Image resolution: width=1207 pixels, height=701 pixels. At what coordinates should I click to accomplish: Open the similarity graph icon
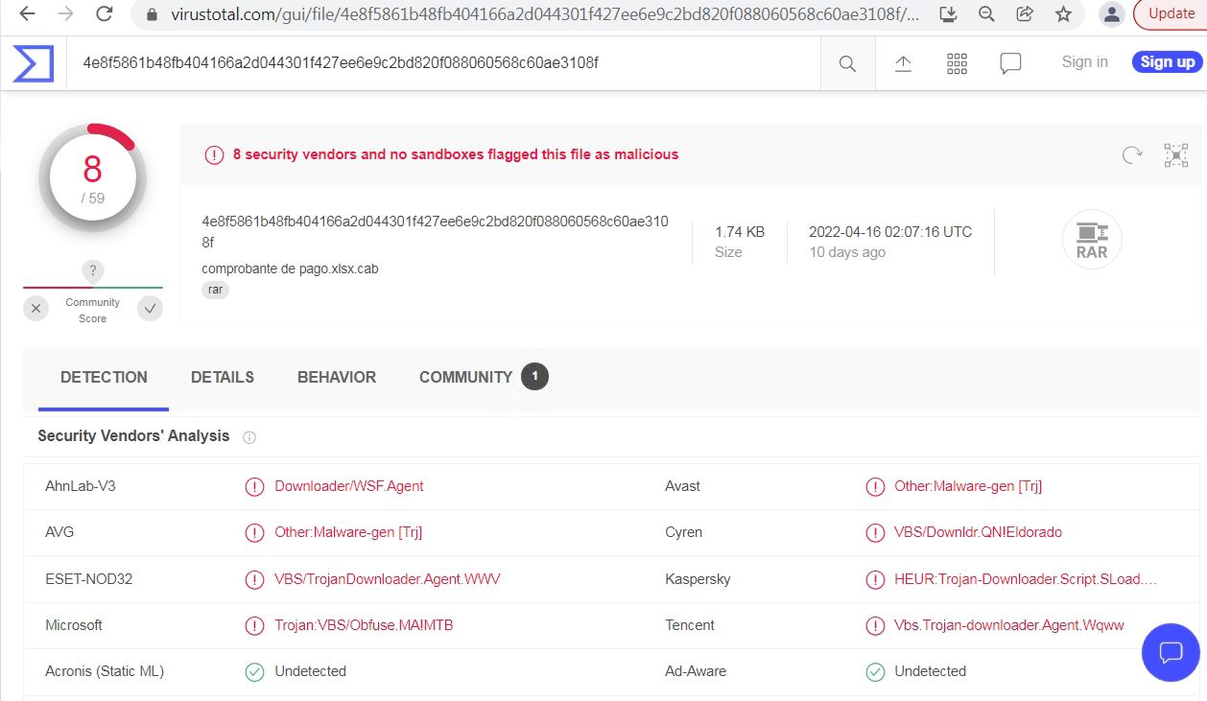(x=1175, y=155)
